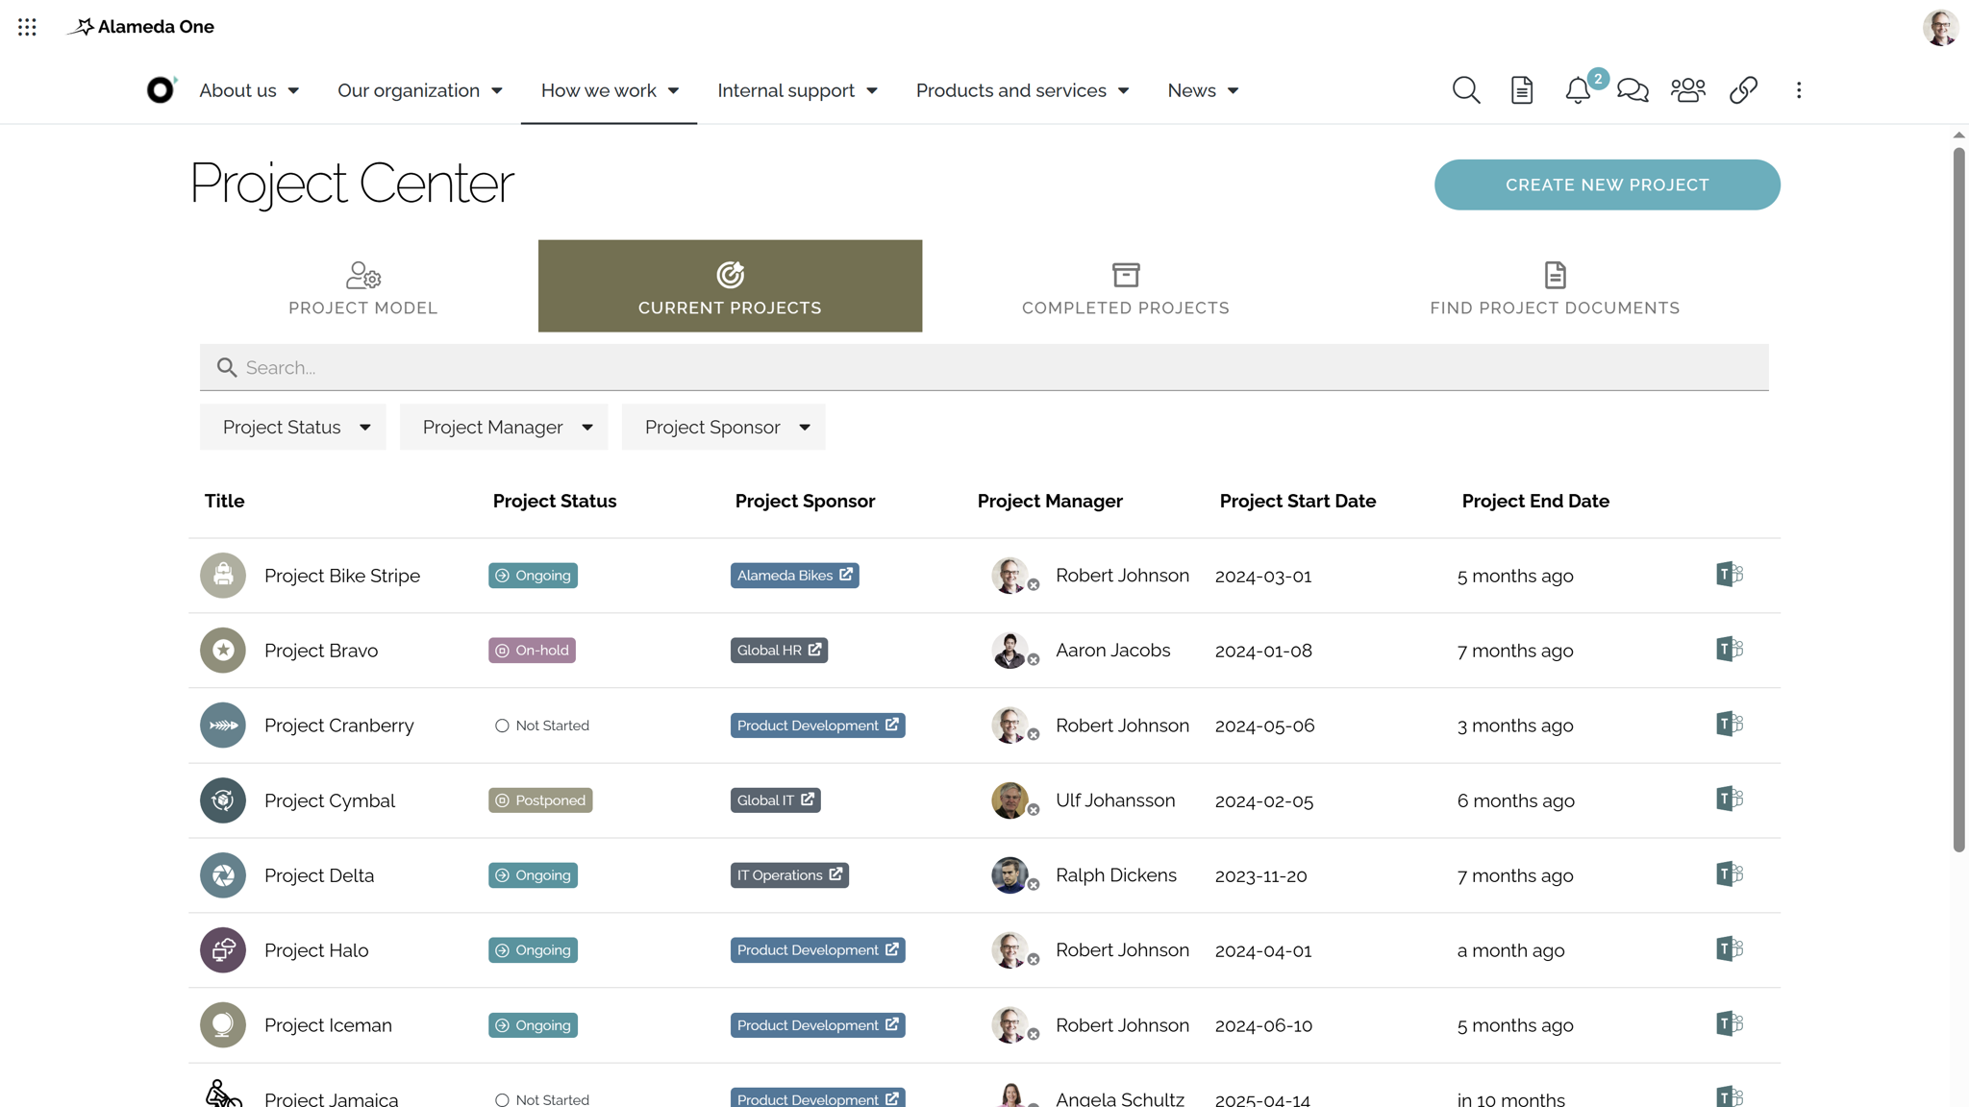This screenshot has width=1969, height=1107.
Task: Open the Project Status filter dropdown
Action: [293, 427]
